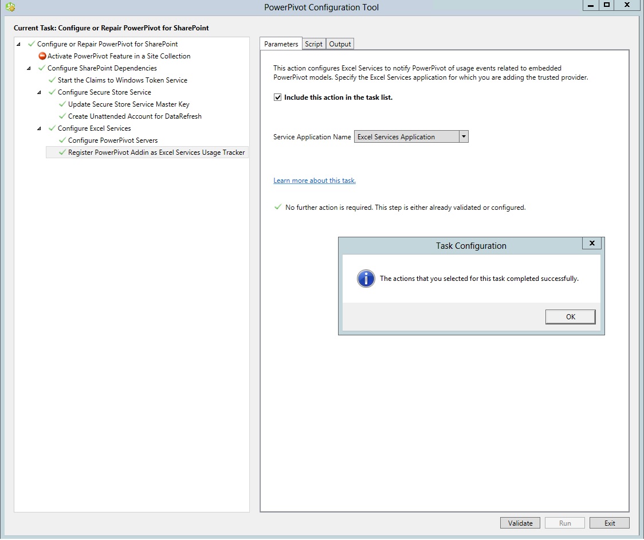Open the Learn more about this task link
Image resolution: width=644 pixels, height=540 pixels.
tap(315, 180)
